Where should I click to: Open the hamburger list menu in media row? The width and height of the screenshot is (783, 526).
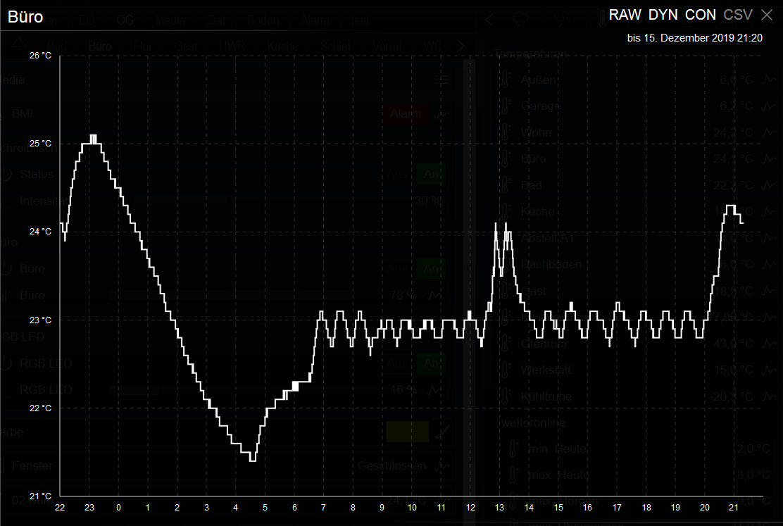(x=443, y=80)
